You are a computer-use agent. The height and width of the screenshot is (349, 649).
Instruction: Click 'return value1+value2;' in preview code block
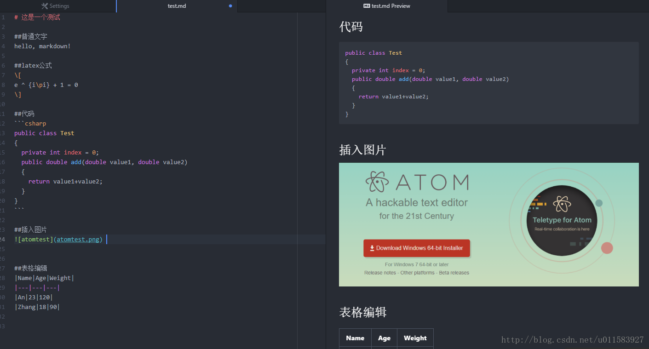[394, 97]
